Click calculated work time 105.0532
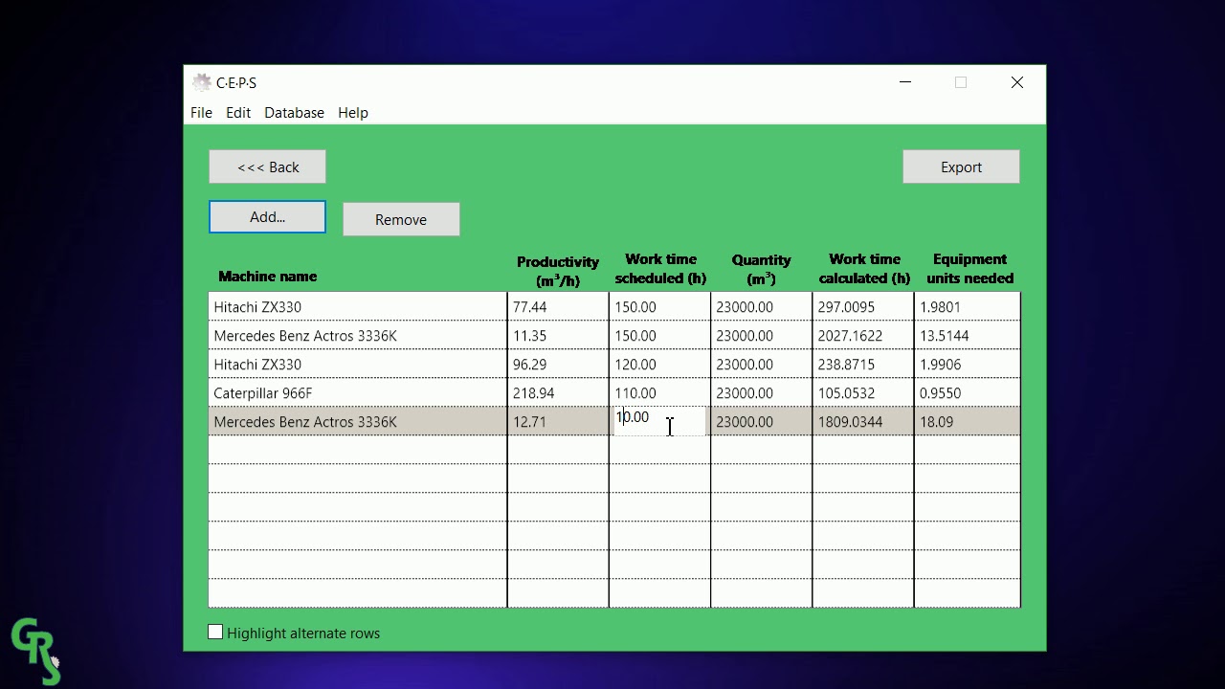 pos(863,393)
